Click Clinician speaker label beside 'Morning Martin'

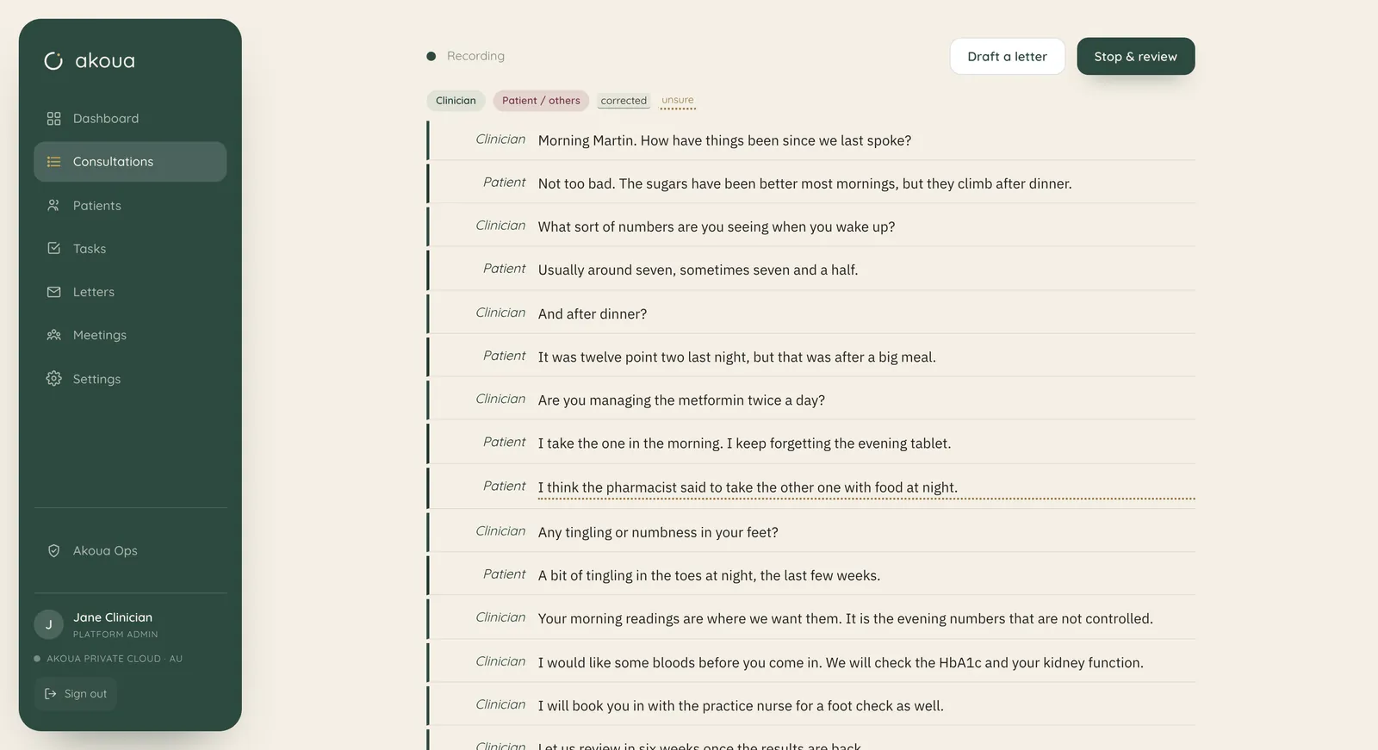(500, 139)
